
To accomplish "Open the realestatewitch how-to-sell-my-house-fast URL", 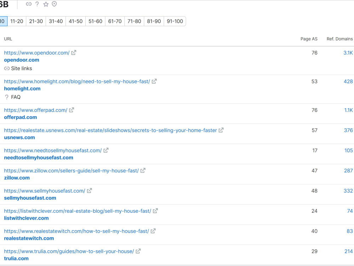I will [76, 231].
